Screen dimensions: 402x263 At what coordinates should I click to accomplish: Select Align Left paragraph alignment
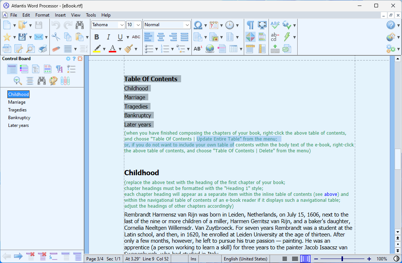click(x=149, y=37)
